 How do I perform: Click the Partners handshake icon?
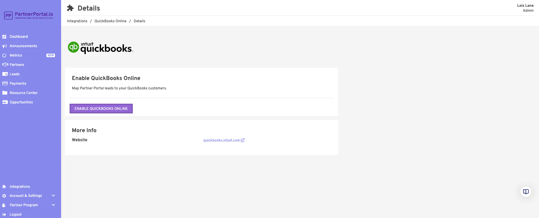coord(5,65)
